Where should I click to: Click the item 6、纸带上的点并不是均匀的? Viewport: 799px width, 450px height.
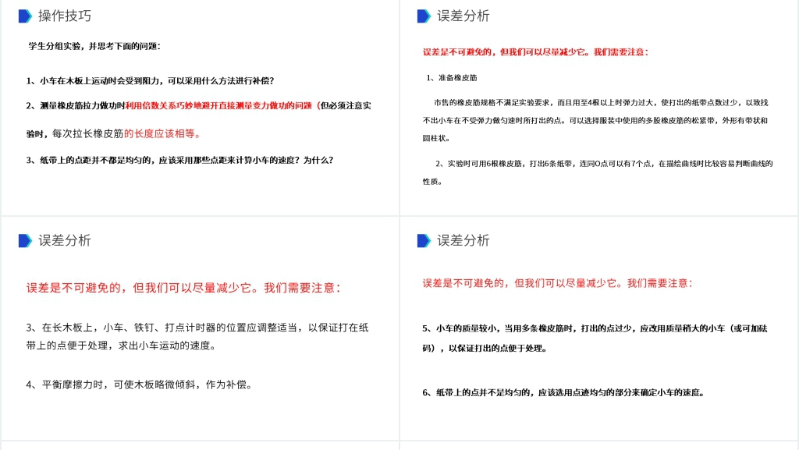(563, 392)
